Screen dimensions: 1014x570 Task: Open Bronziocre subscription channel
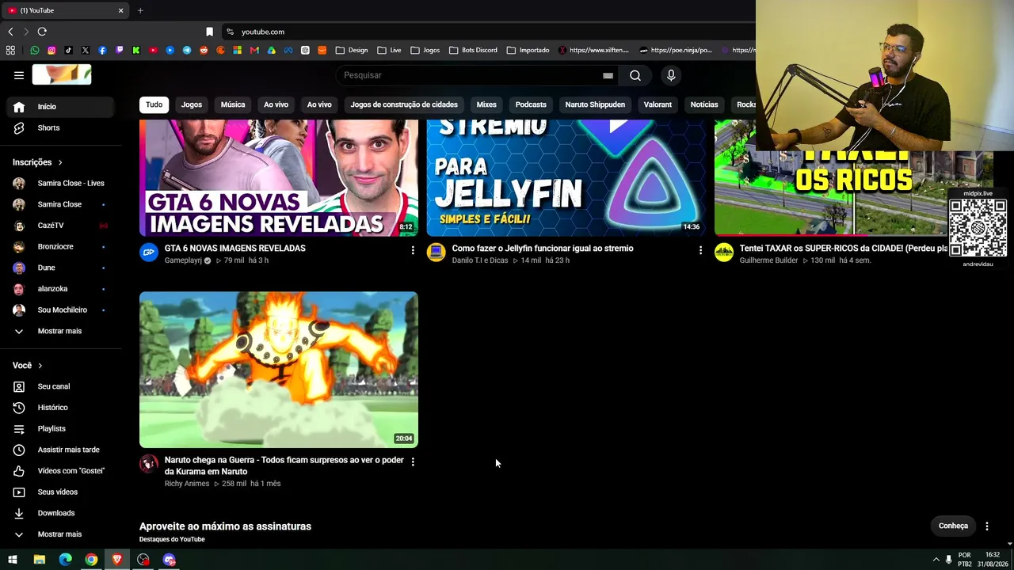click(x=60, y=247)
